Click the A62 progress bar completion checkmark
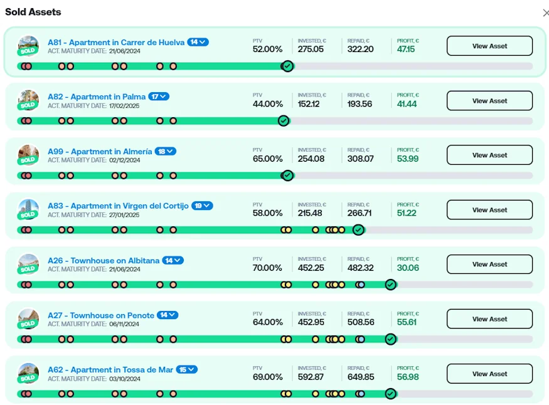Image resolution: width=549 pixels, height=405 pixels. point(390,394)
